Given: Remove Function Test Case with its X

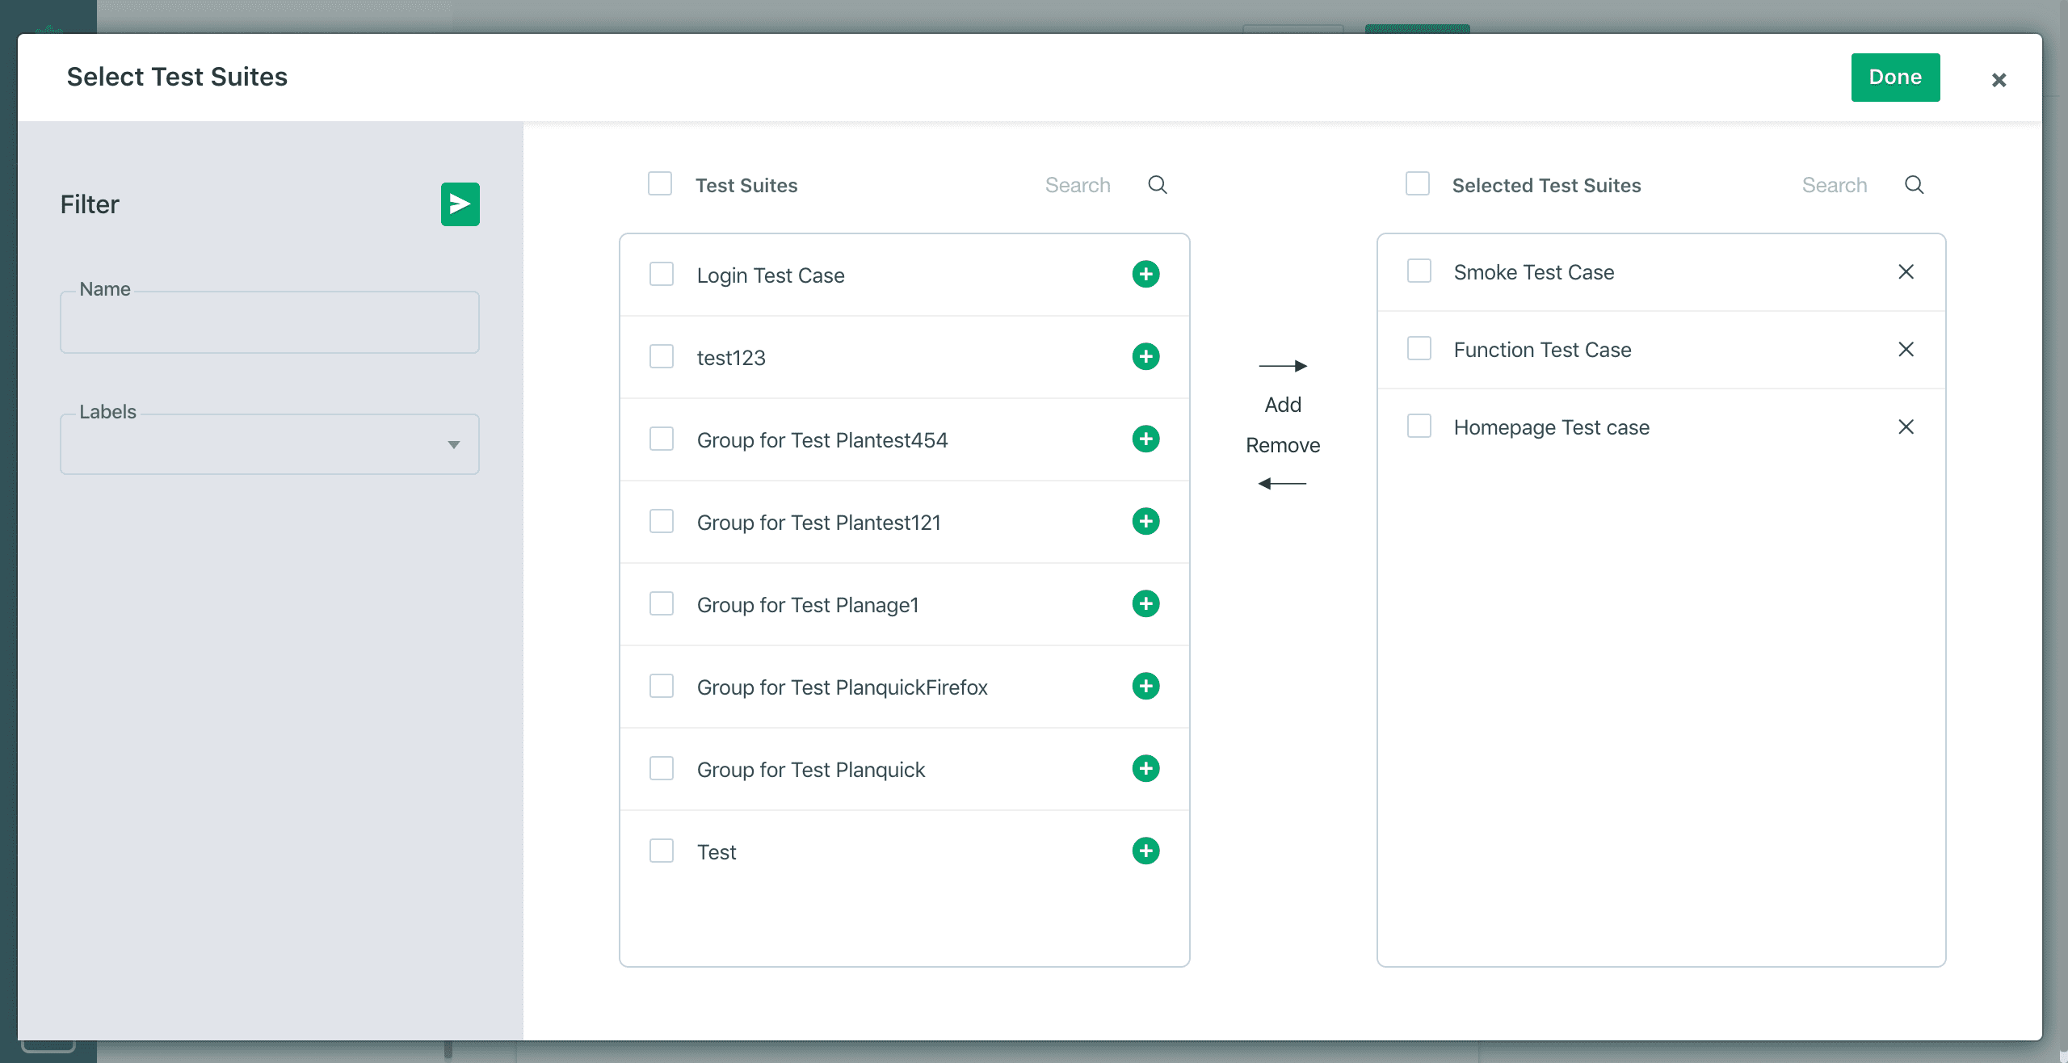Looking at the screenshot, I should [1906, 349].
